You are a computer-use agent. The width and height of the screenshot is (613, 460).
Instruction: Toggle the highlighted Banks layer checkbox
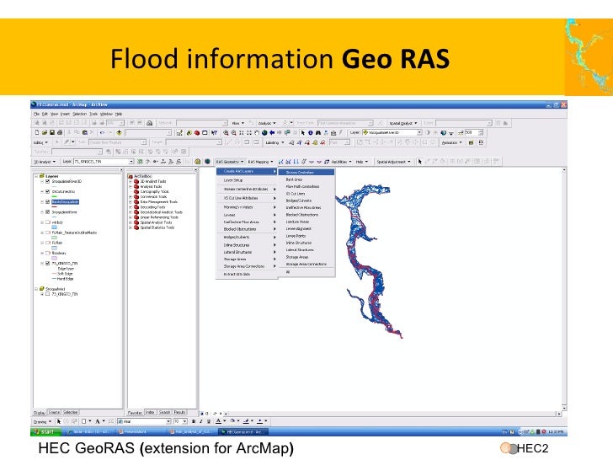click(48, 202)
